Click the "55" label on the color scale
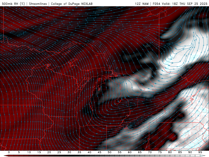 (x=120, y=152)
